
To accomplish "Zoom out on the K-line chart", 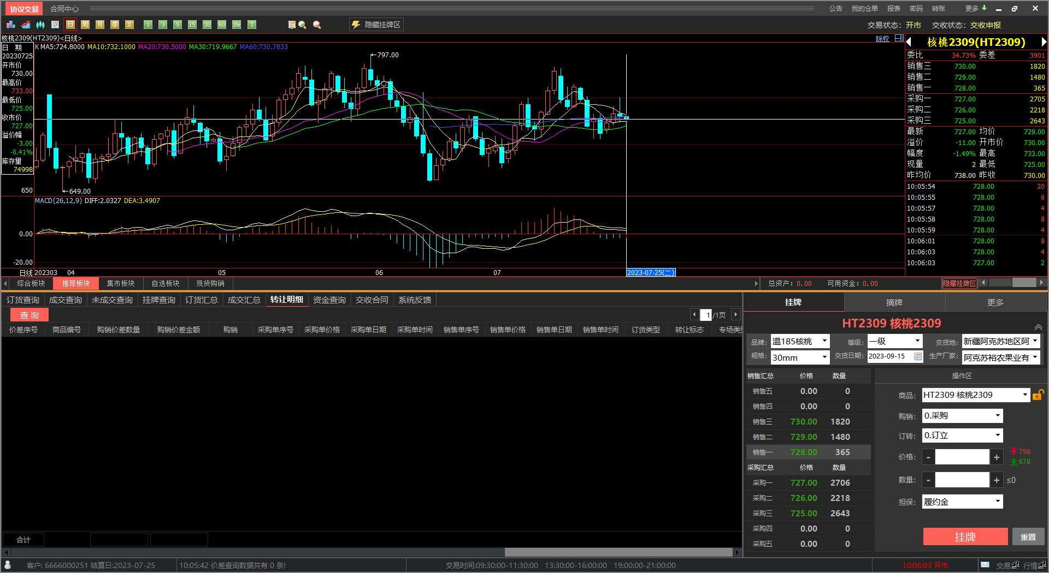I will point(317,25).
